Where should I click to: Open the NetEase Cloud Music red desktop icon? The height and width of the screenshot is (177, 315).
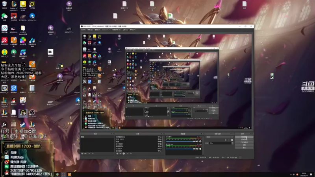coord(4,41)
